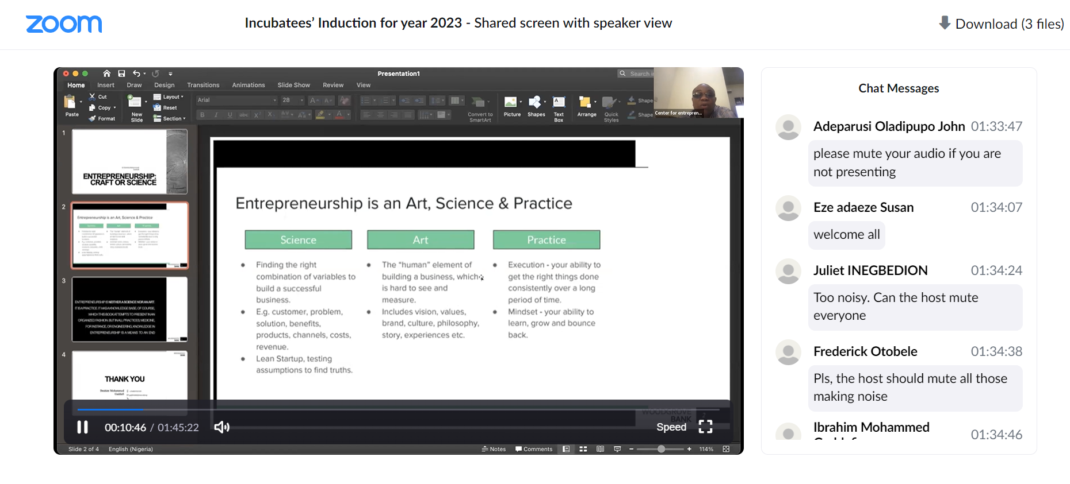Open the Insert ribbon tab
The image size is (1070, 484).
click(106, 85)
